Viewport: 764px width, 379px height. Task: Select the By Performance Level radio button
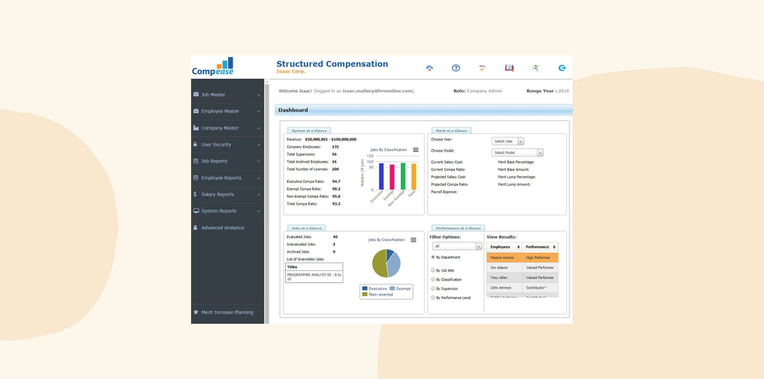pyautogui.click(x=433, y=297)
